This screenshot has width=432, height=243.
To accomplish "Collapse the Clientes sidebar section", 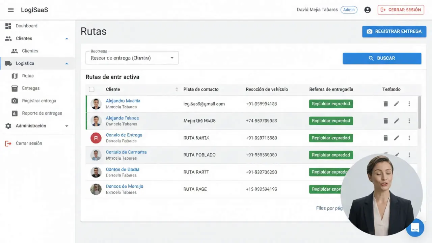I will pyautogui.click(x=66, y=38).
